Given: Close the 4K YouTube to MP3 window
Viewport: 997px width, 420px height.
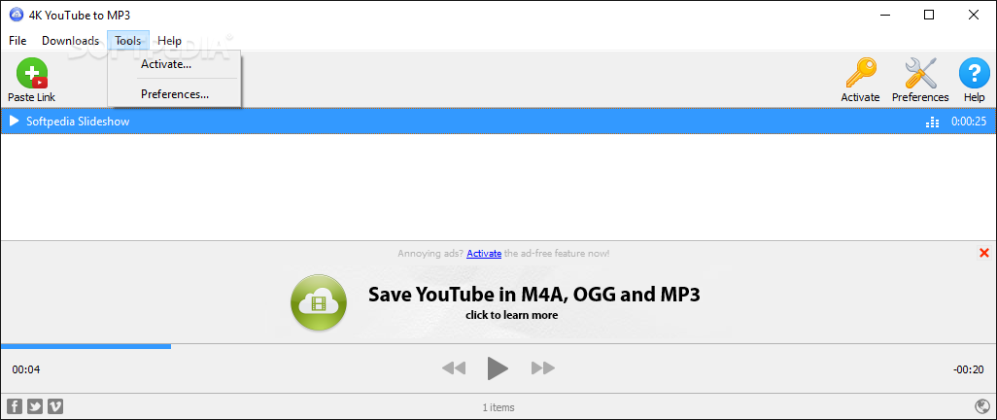Looking at the screenshot, I should click(x=974, y=16).
